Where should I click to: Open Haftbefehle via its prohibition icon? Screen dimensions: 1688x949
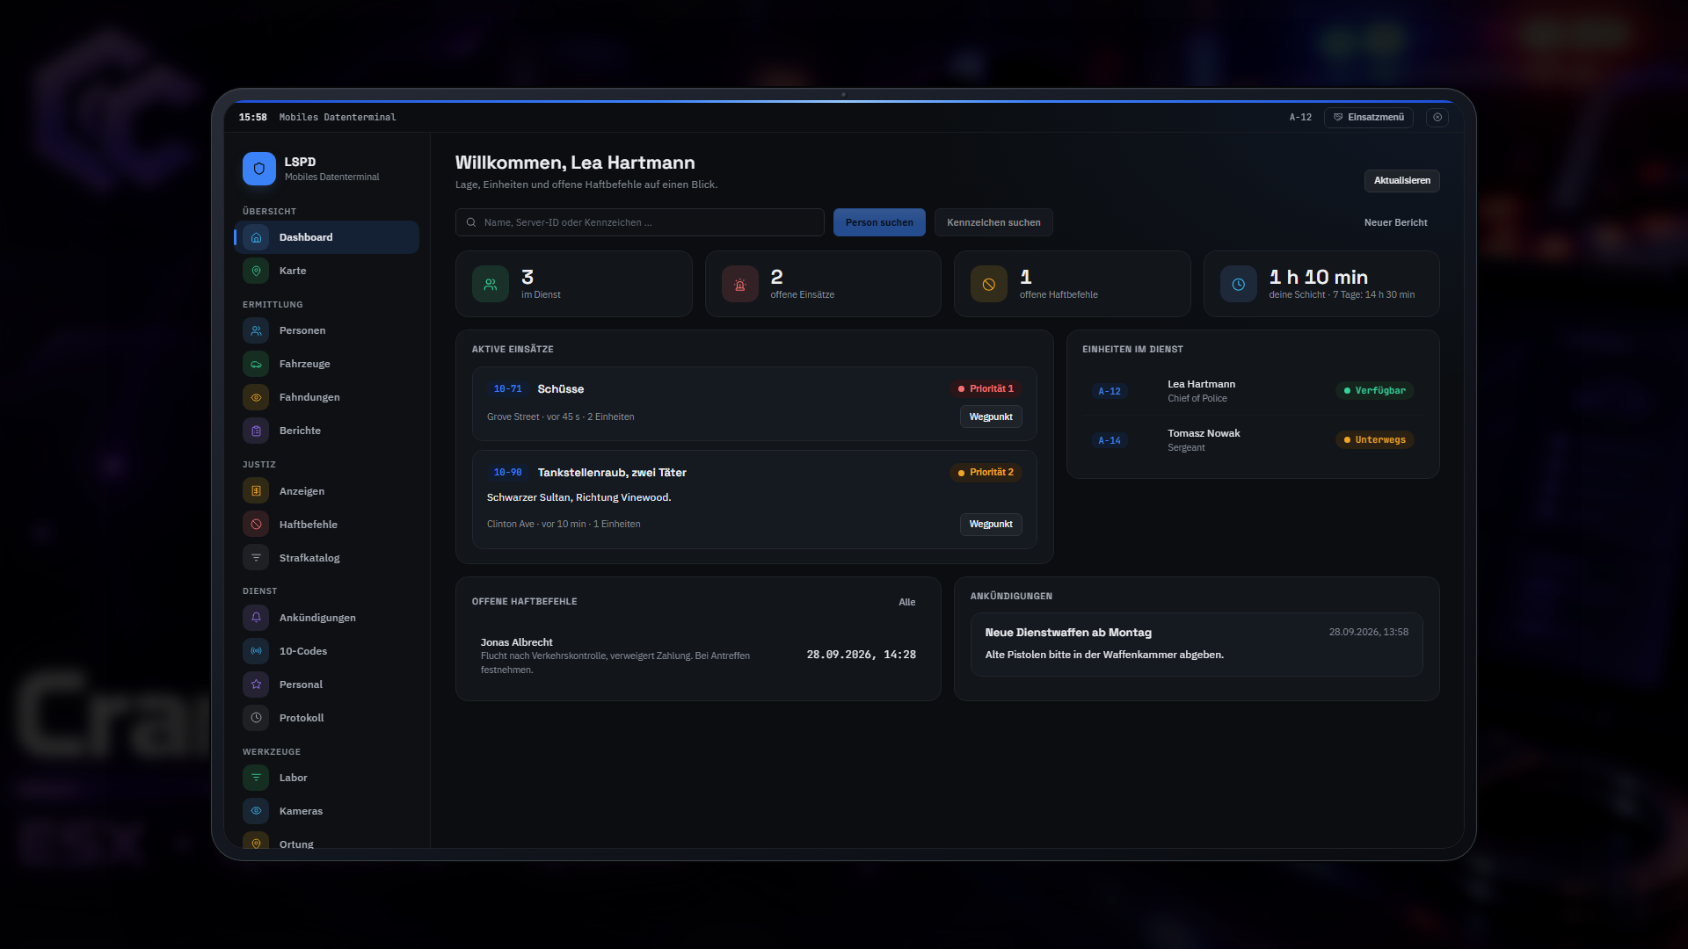click(x=256, y=525)
